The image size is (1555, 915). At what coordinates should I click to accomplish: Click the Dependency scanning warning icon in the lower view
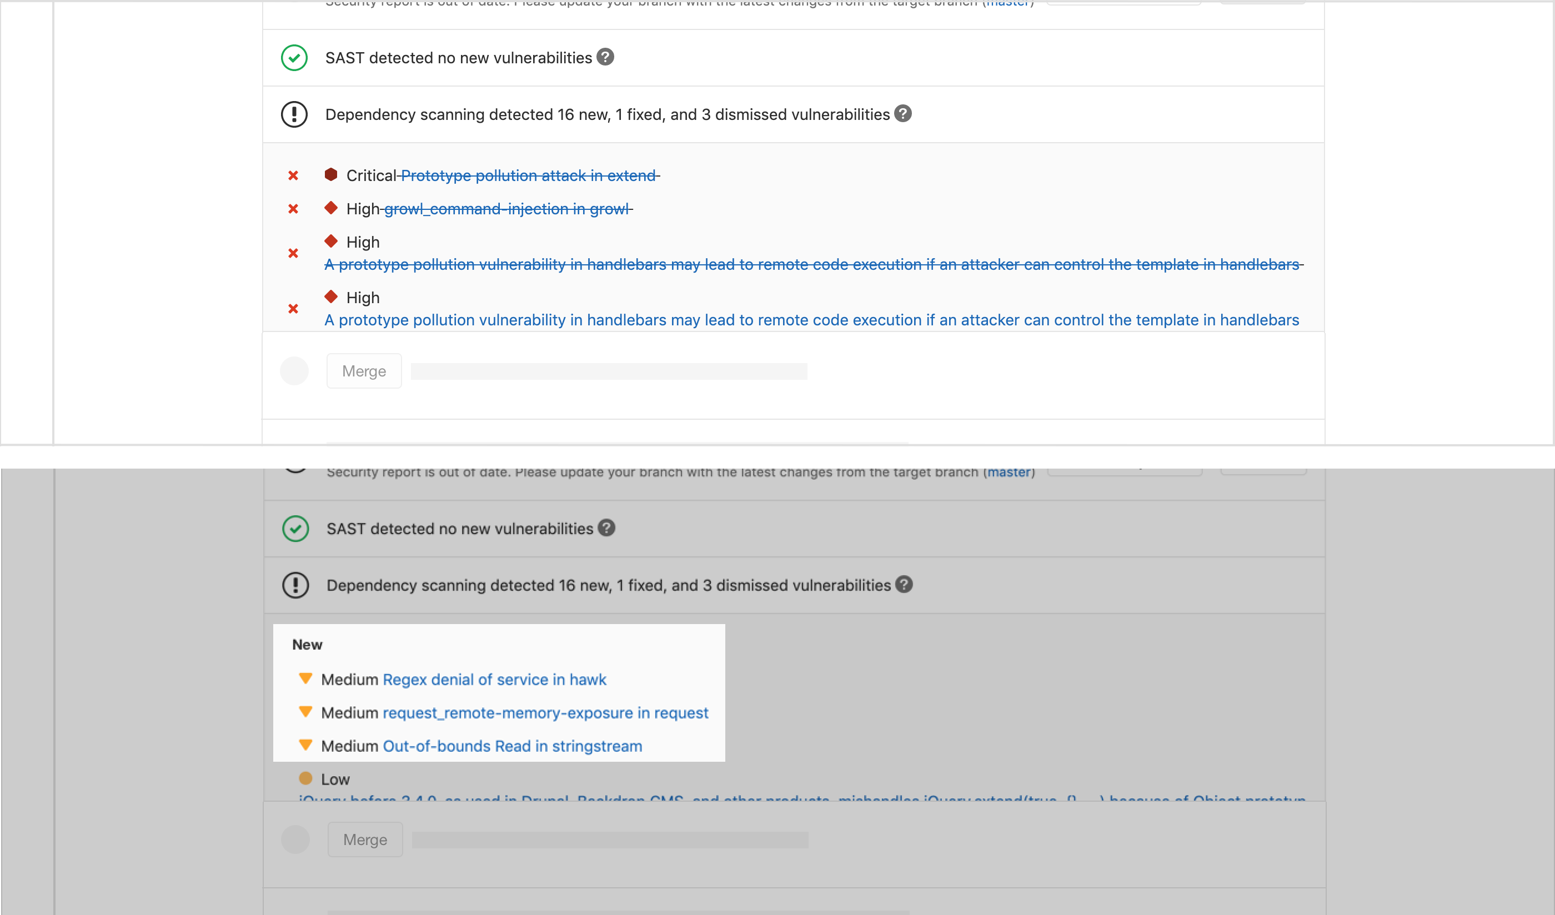pyautogui.click(x=295, y=585)
